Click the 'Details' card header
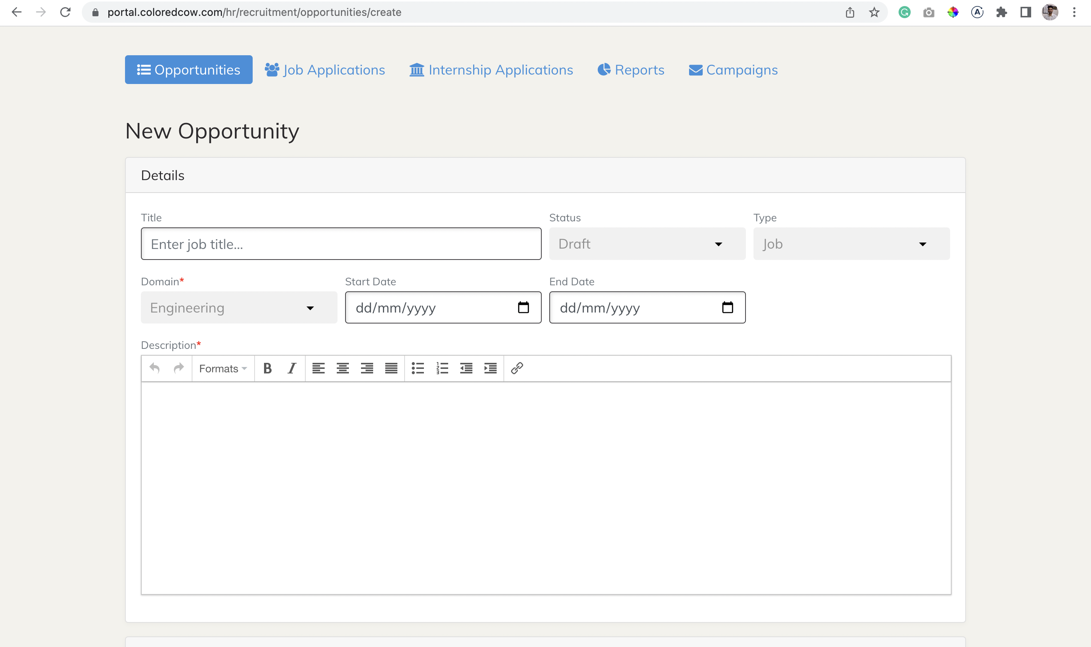This screenshot has width=1091, height=647. point(545,175)
